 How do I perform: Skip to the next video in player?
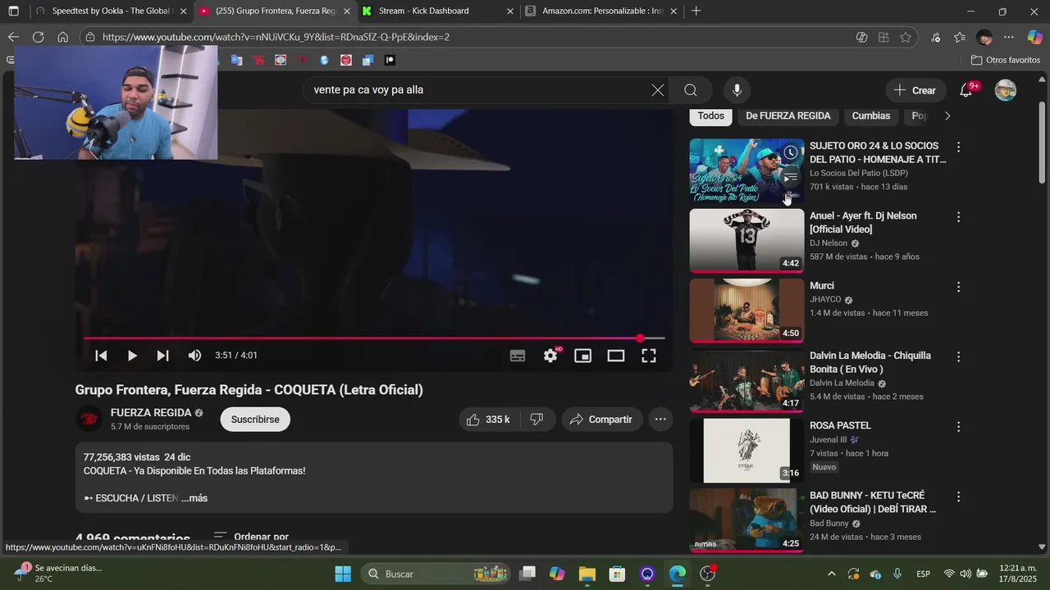[x=162, y=356]
